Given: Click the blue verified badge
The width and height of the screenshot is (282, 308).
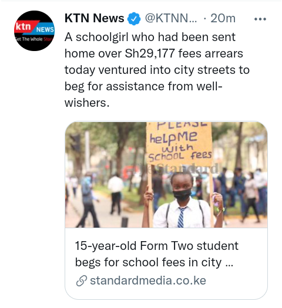Looking at the screenshot, I should coord(134,19).
